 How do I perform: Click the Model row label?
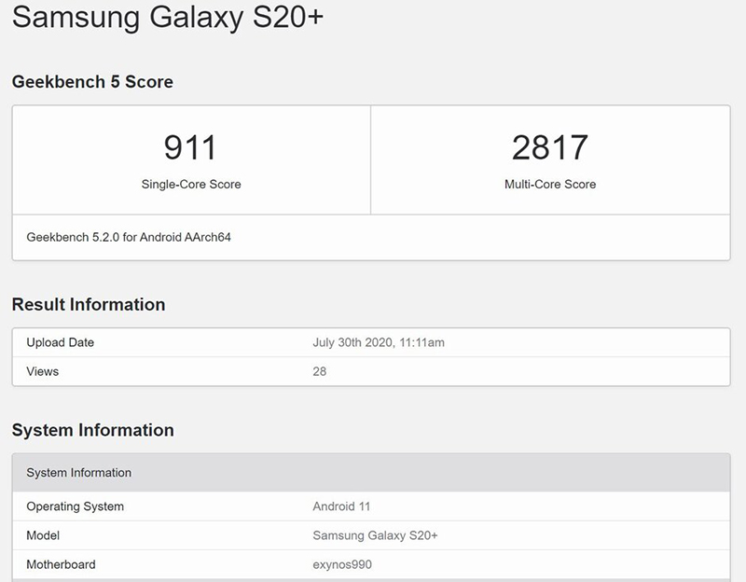point(43,535)
